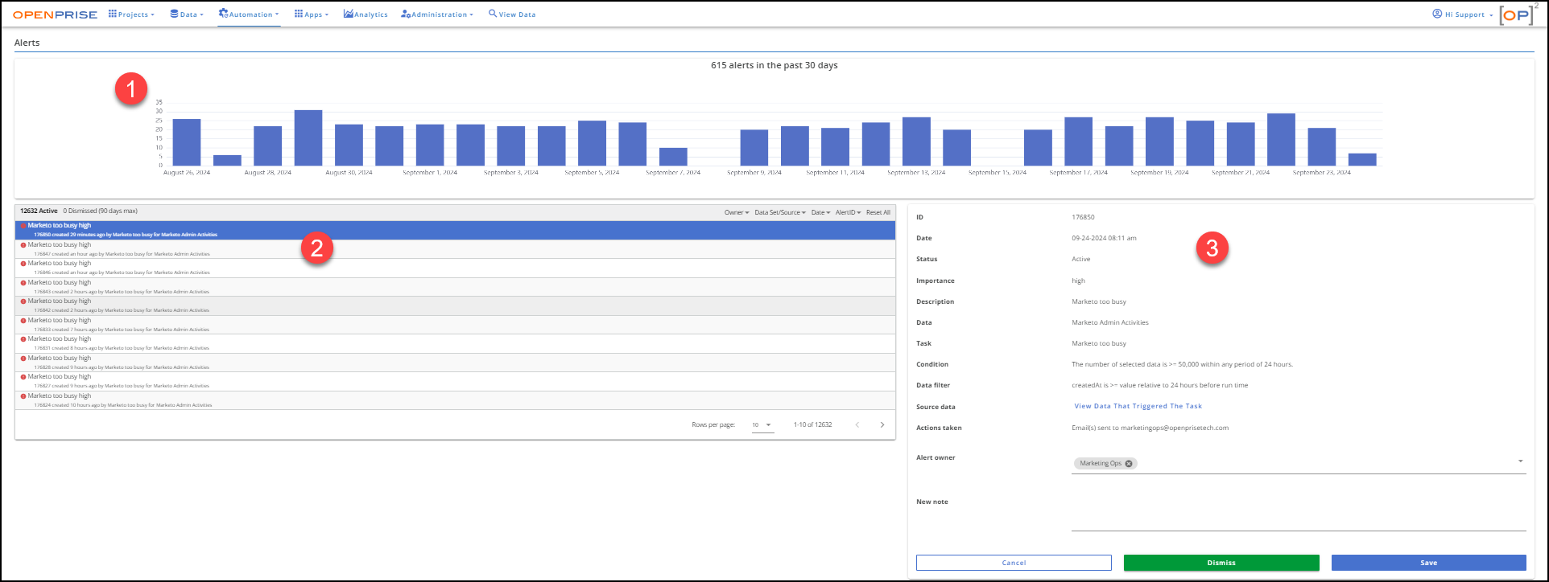
Task: Click red alert icon for alert 176828
Action: pos(23,359)
